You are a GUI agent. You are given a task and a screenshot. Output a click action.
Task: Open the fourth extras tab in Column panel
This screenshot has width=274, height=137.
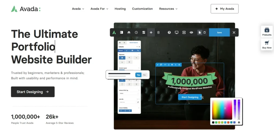138,51
